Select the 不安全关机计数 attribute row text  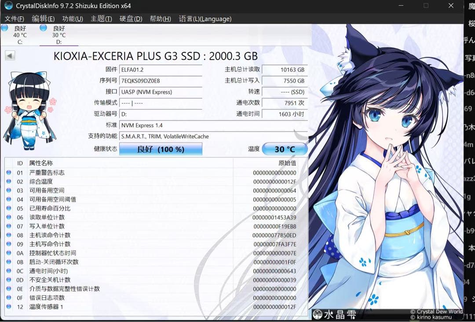[50, 280]
